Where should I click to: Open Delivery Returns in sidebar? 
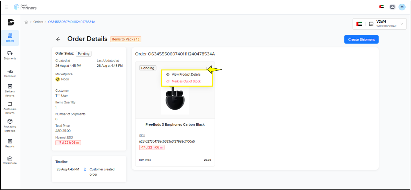click(x=10, y=90)
